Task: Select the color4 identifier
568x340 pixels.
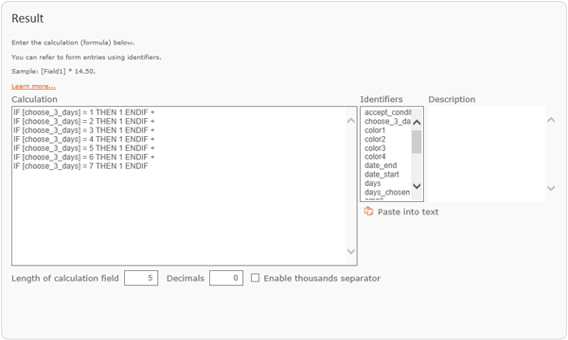Action: click(375, 157)
